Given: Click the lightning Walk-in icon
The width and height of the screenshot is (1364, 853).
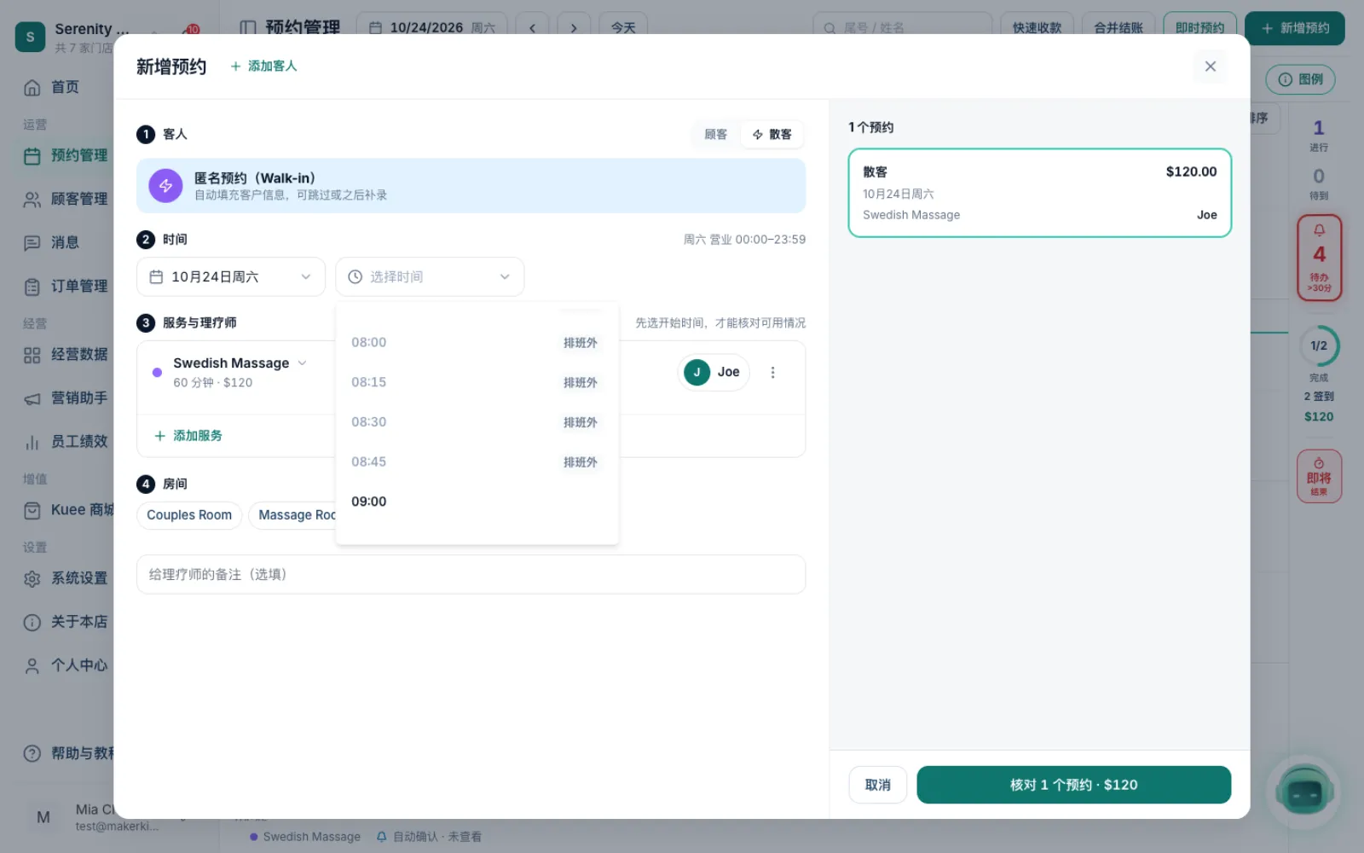Looking at the screenshot, I should (165, 186).
